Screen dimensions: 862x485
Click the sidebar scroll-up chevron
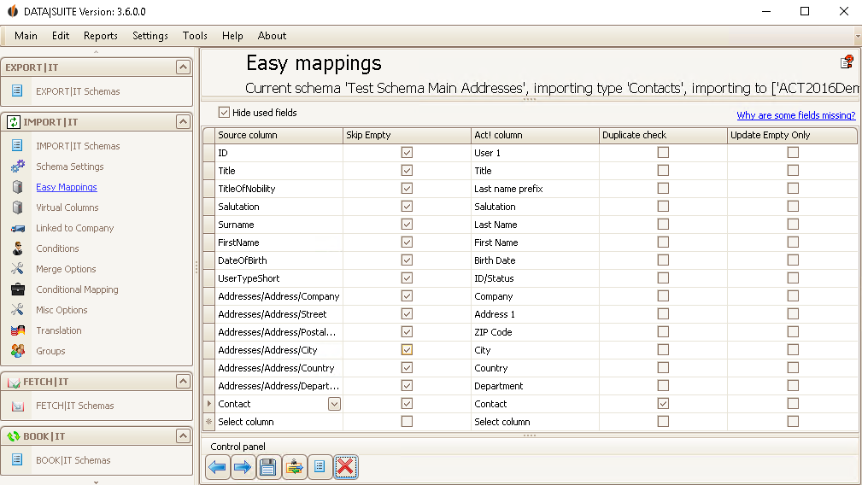tap(97, 52)
